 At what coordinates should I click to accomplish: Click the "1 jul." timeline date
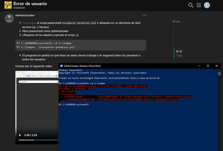click(179, 55)
